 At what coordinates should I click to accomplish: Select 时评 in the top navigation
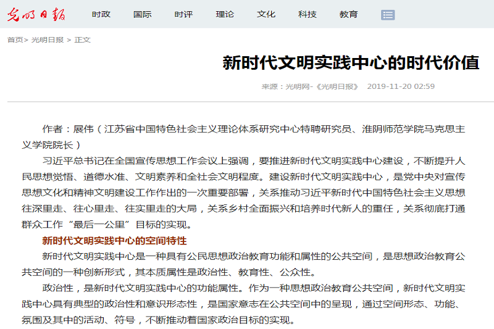click(x=183, y=14)
